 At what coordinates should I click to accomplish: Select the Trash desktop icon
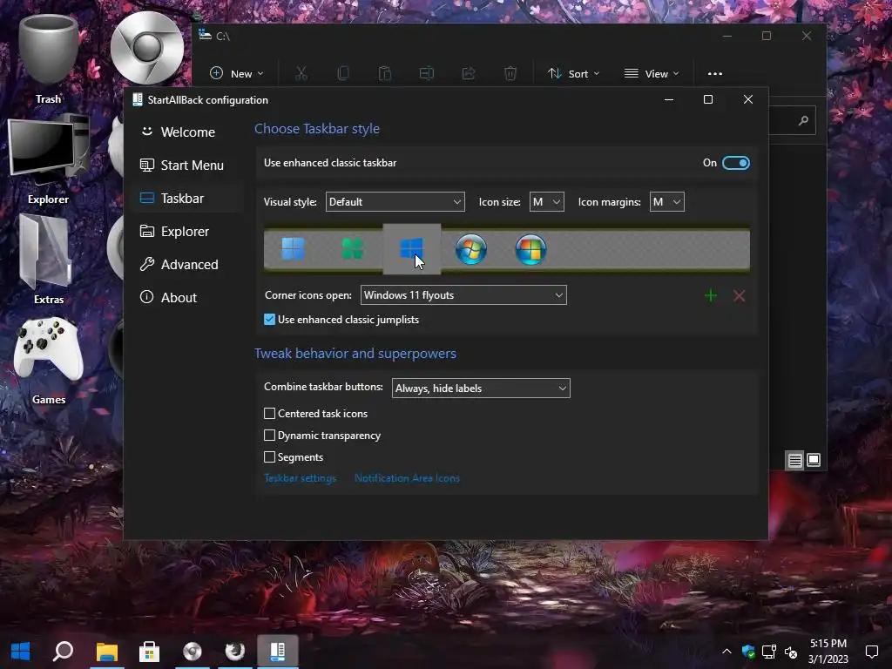pos(49,60)
